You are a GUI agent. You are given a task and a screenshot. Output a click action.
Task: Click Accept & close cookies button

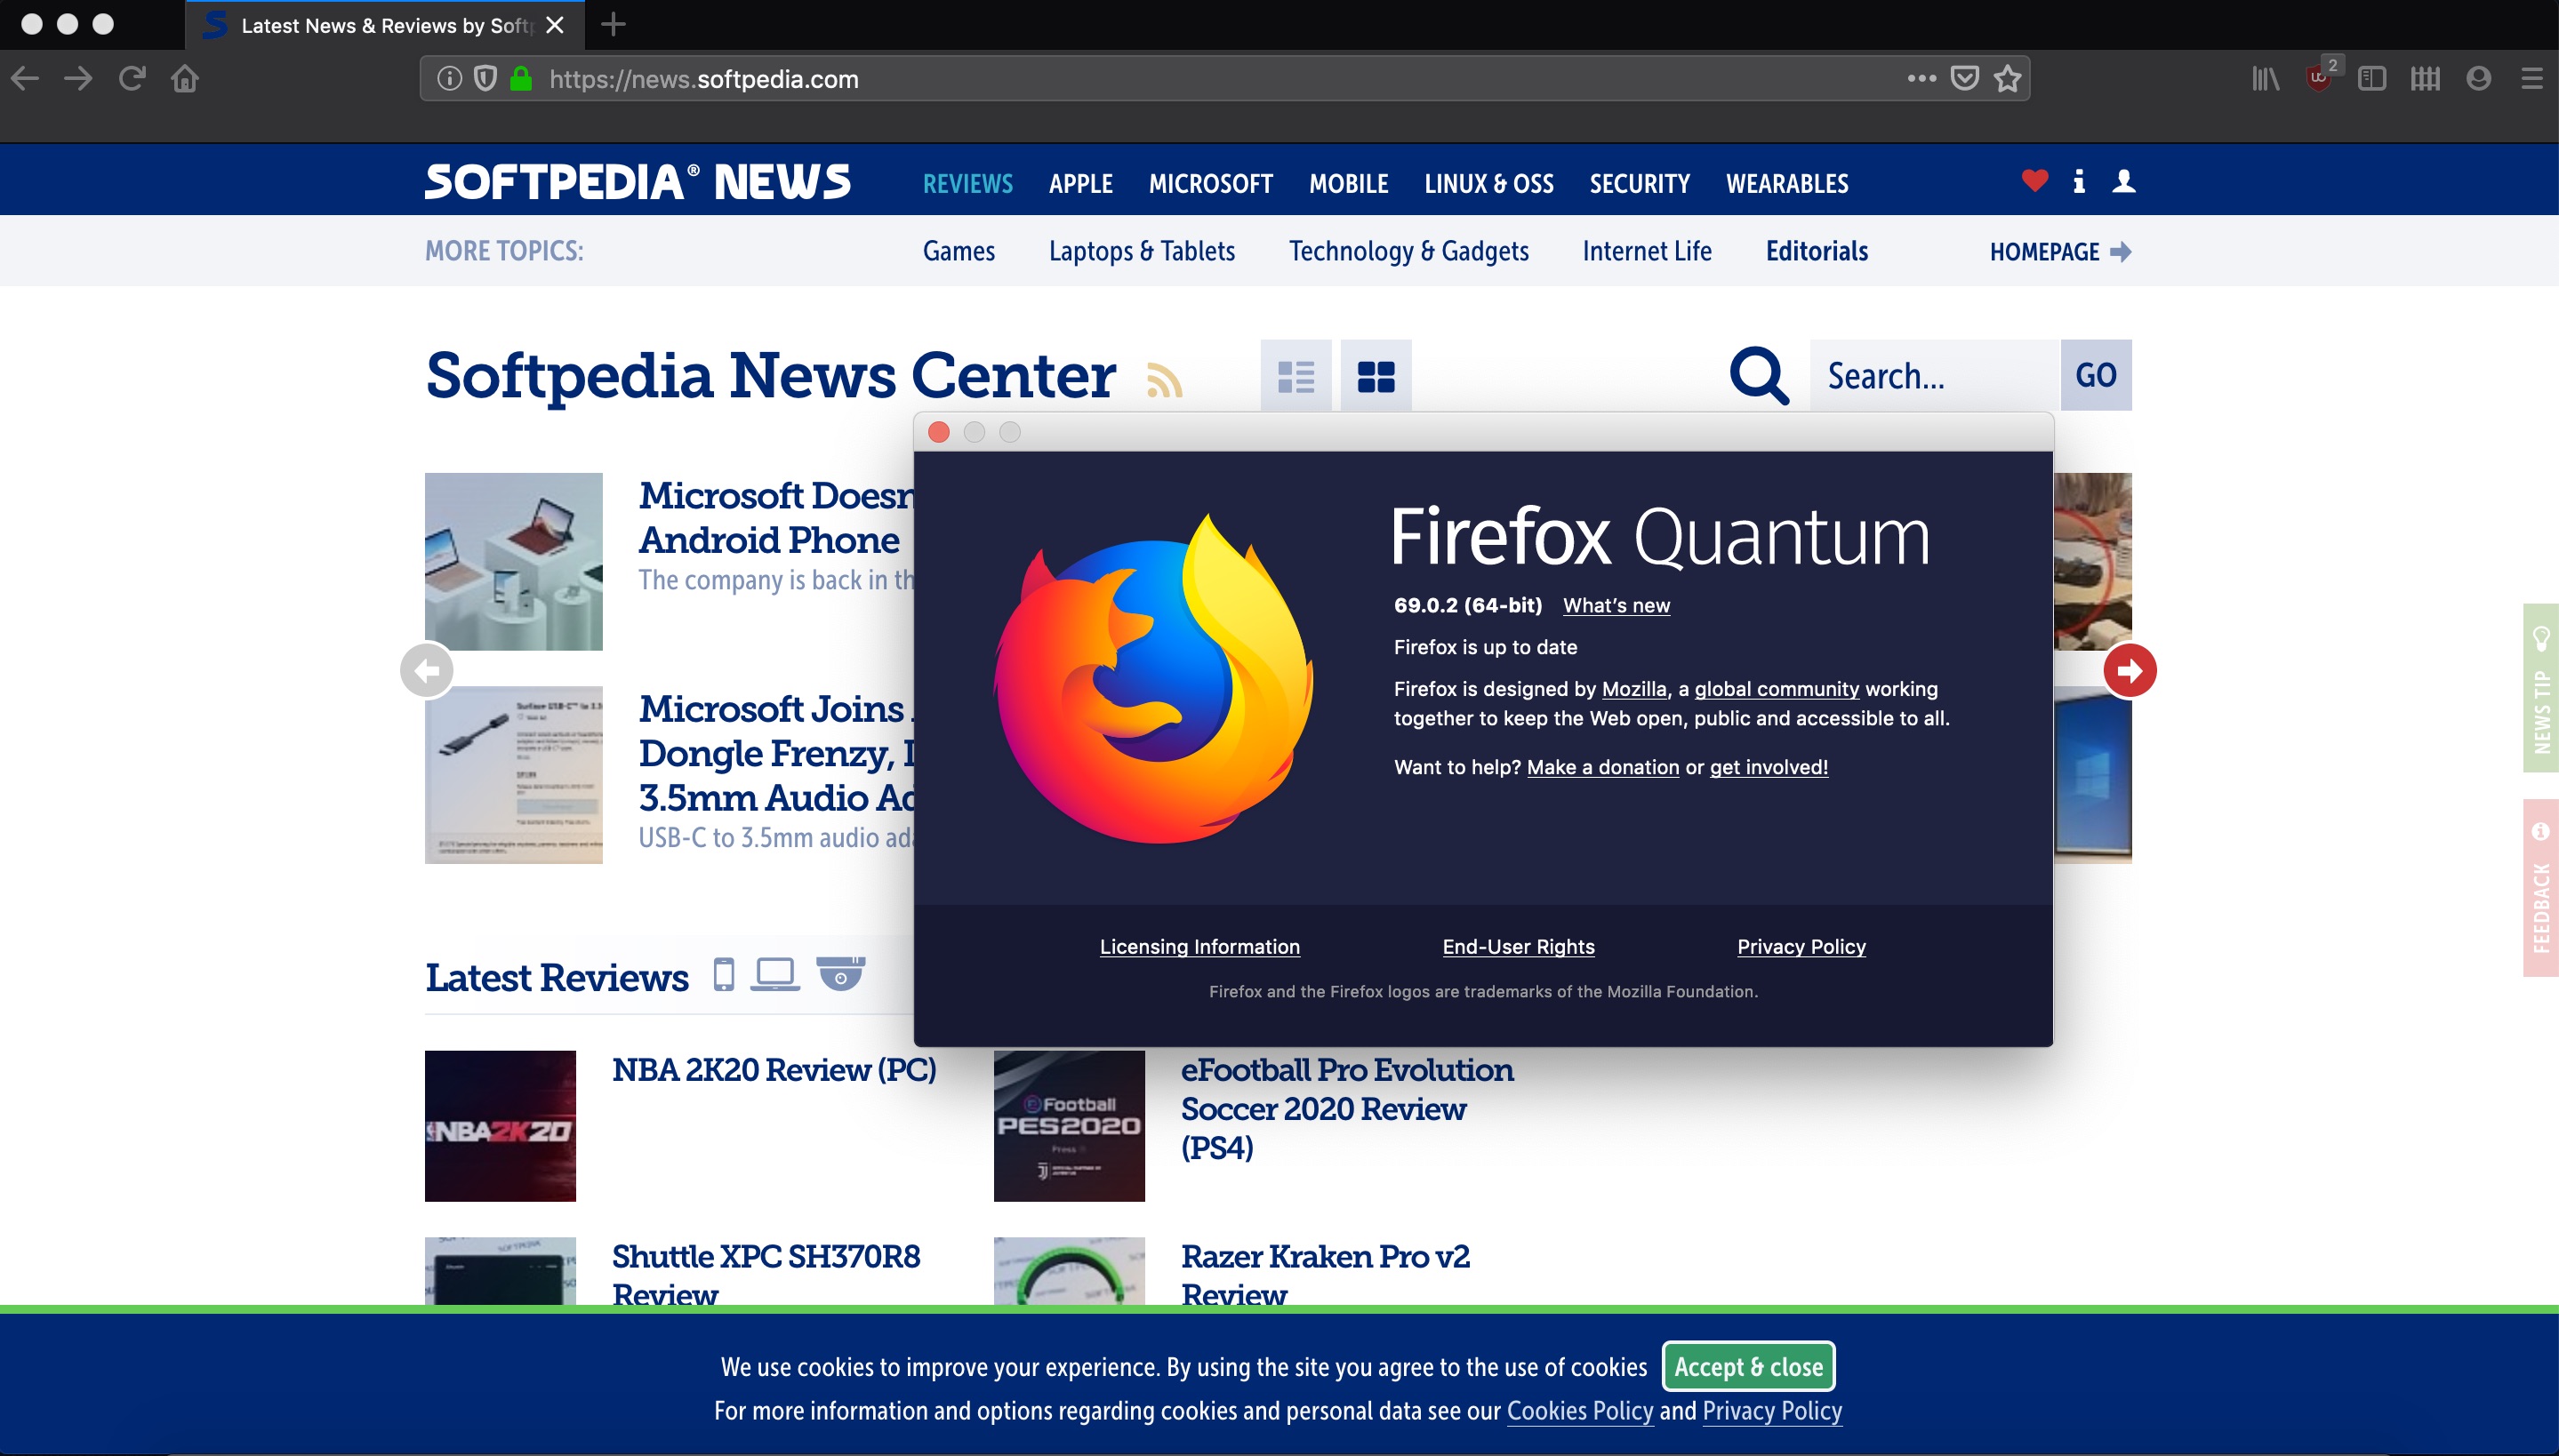pyautogui.click(x=1748, y=1366)
